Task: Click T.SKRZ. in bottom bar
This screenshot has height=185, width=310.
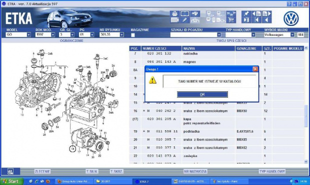Action: [116, 172]
